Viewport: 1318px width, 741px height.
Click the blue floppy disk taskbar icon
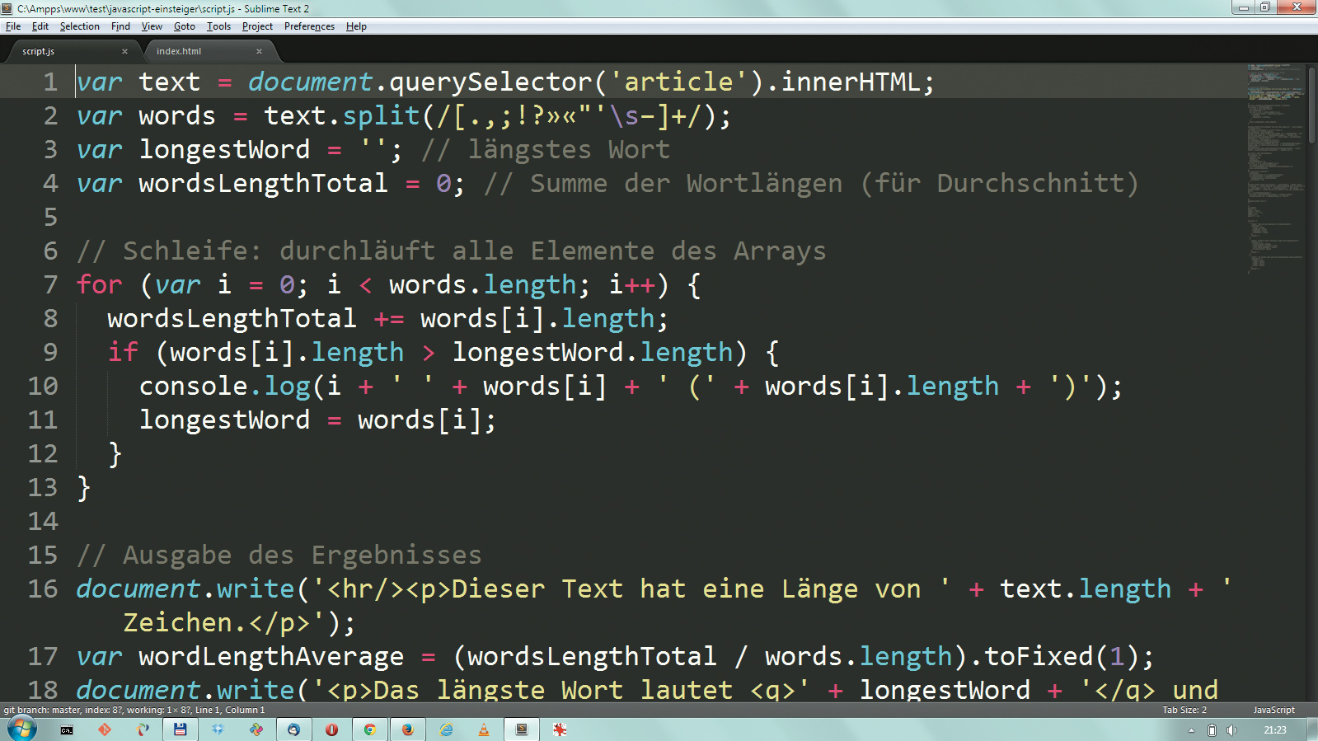pyautogui.click(x=180, y=729)
